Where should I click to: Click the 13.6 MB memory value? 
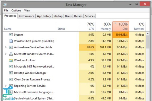point(106,73)
